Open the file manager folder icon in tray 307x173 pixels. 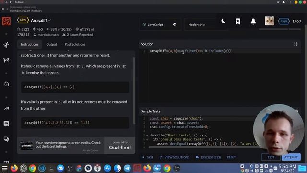[x=302, y=168]
